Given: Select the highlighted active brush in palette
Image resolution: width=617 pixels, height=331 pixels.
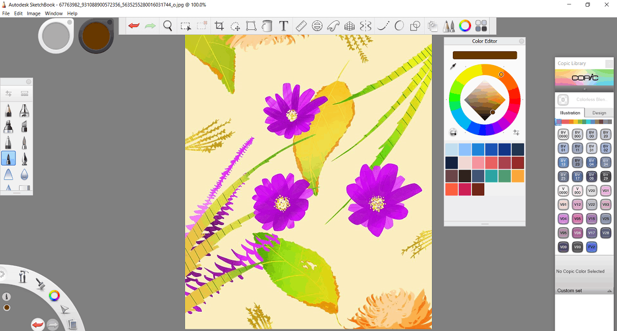Looking at the screenshot, I should [8, 158].
